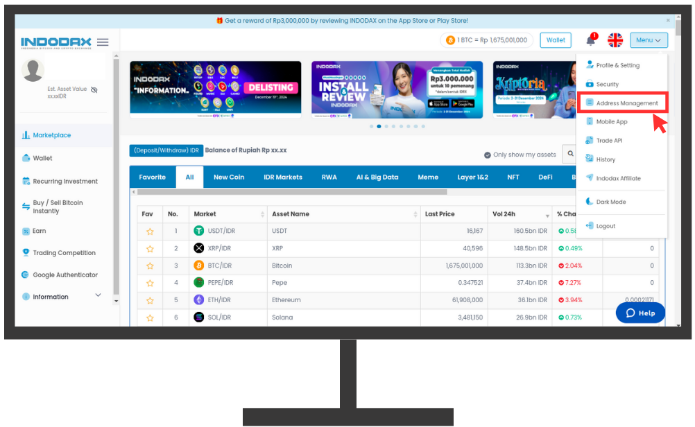Click the Bitcoin coin icon in the table
The image size is (695, 427).
(x=199, y=265)
